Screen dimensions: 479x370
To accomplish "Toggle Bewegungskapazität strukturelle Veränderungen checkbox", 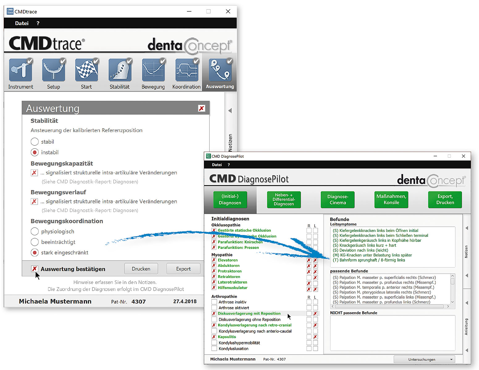I will 34,173.
